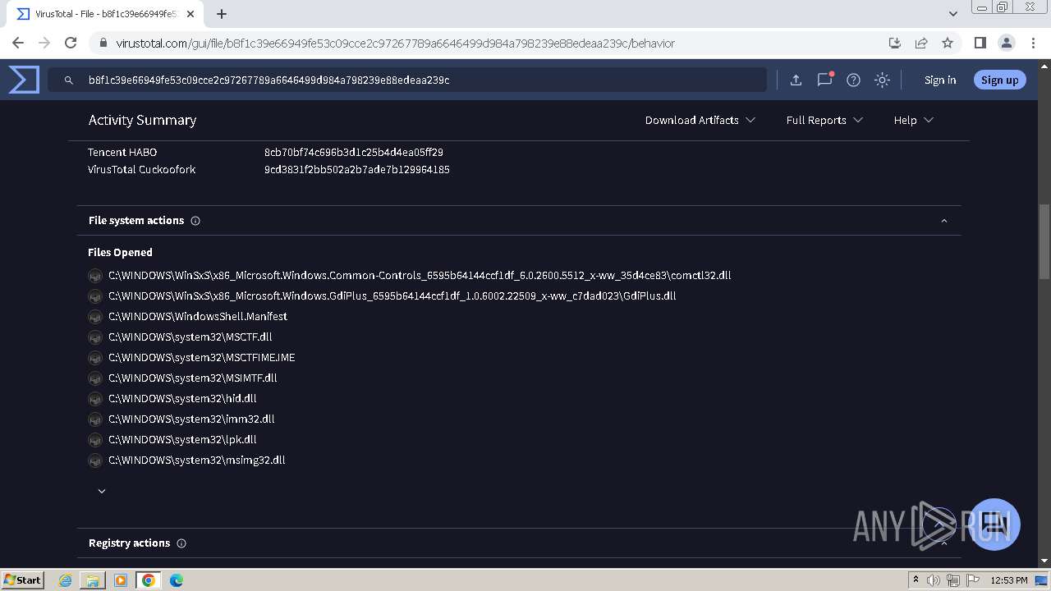
Task: Open a new browser tab
Action: (x=222, y=14)
